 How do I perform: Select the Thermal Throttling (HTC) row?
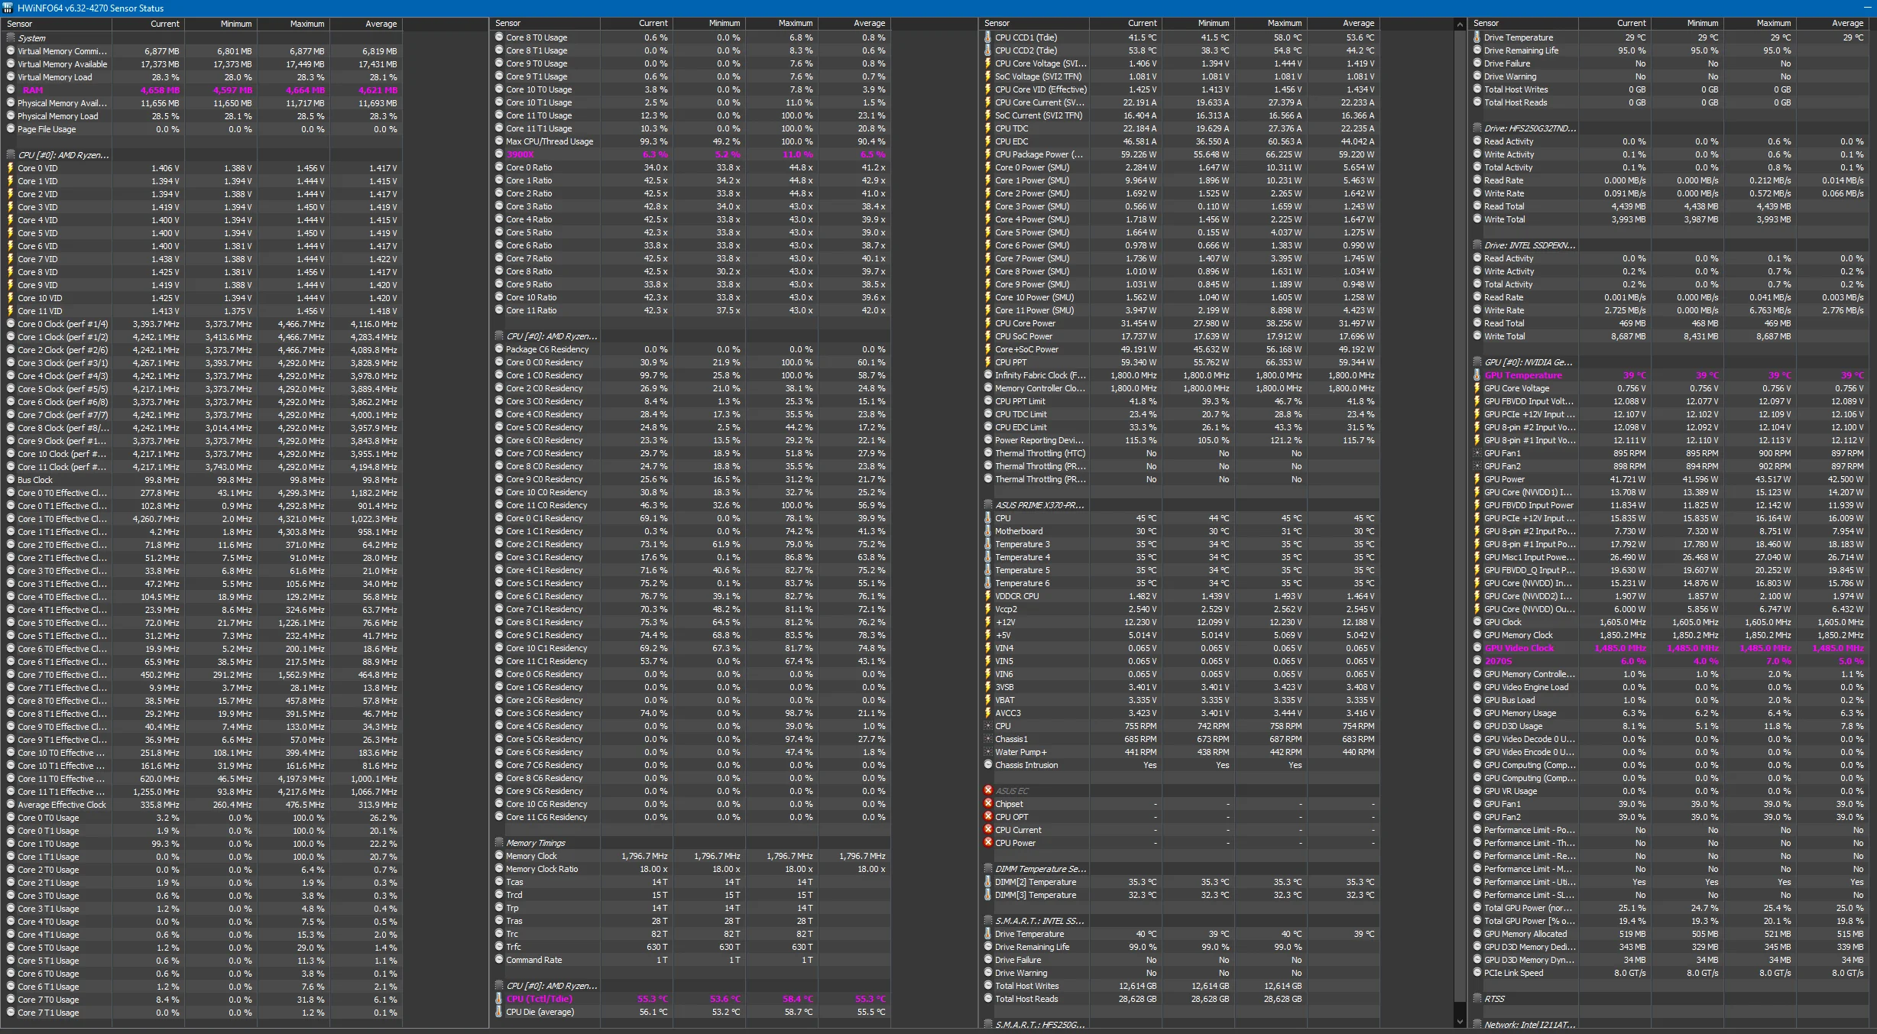(1180, 453)
